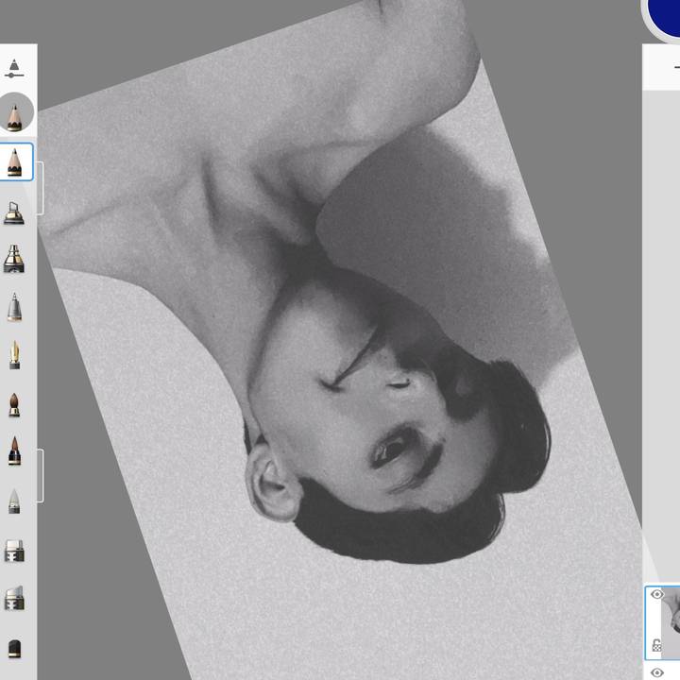Screen dimensions: 680x680
Task: Choose the marker brush
Action: pos(14,259)
